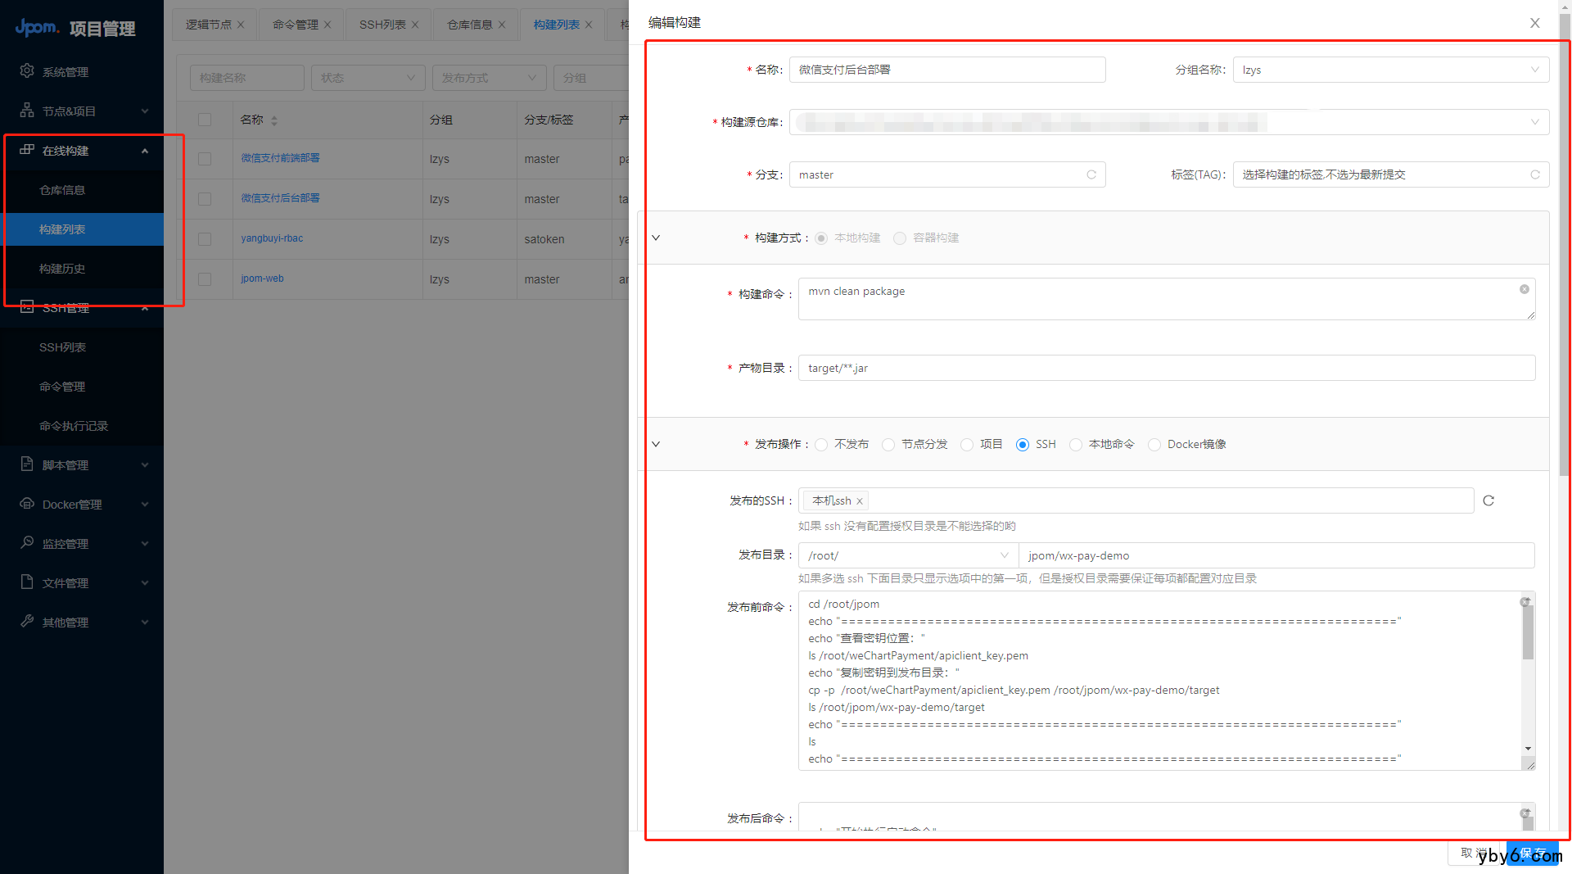1572x874 pixels.
Task: Click the 保存 save button
Action: (x=1533, y=852)
